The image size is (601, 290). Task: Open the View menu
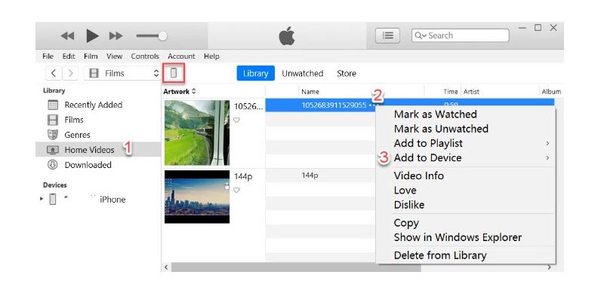click(x=114, y=56)
